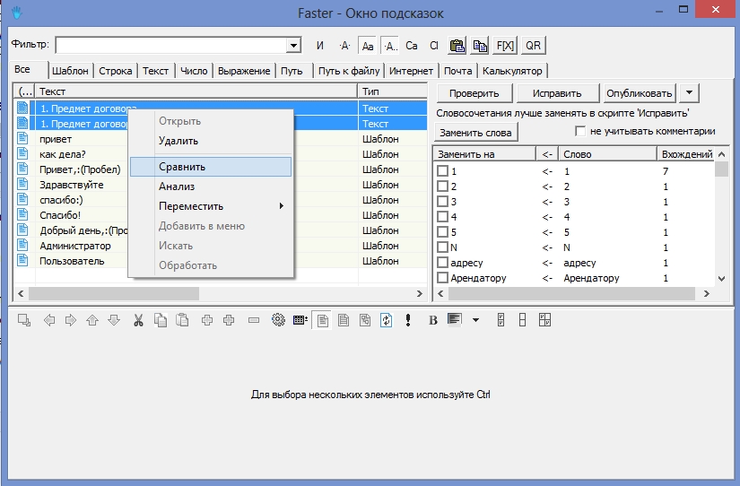Screen dimensions: 740x486
Task: Click the copy icon in the bottom toolbar
Action: point(161,320)
